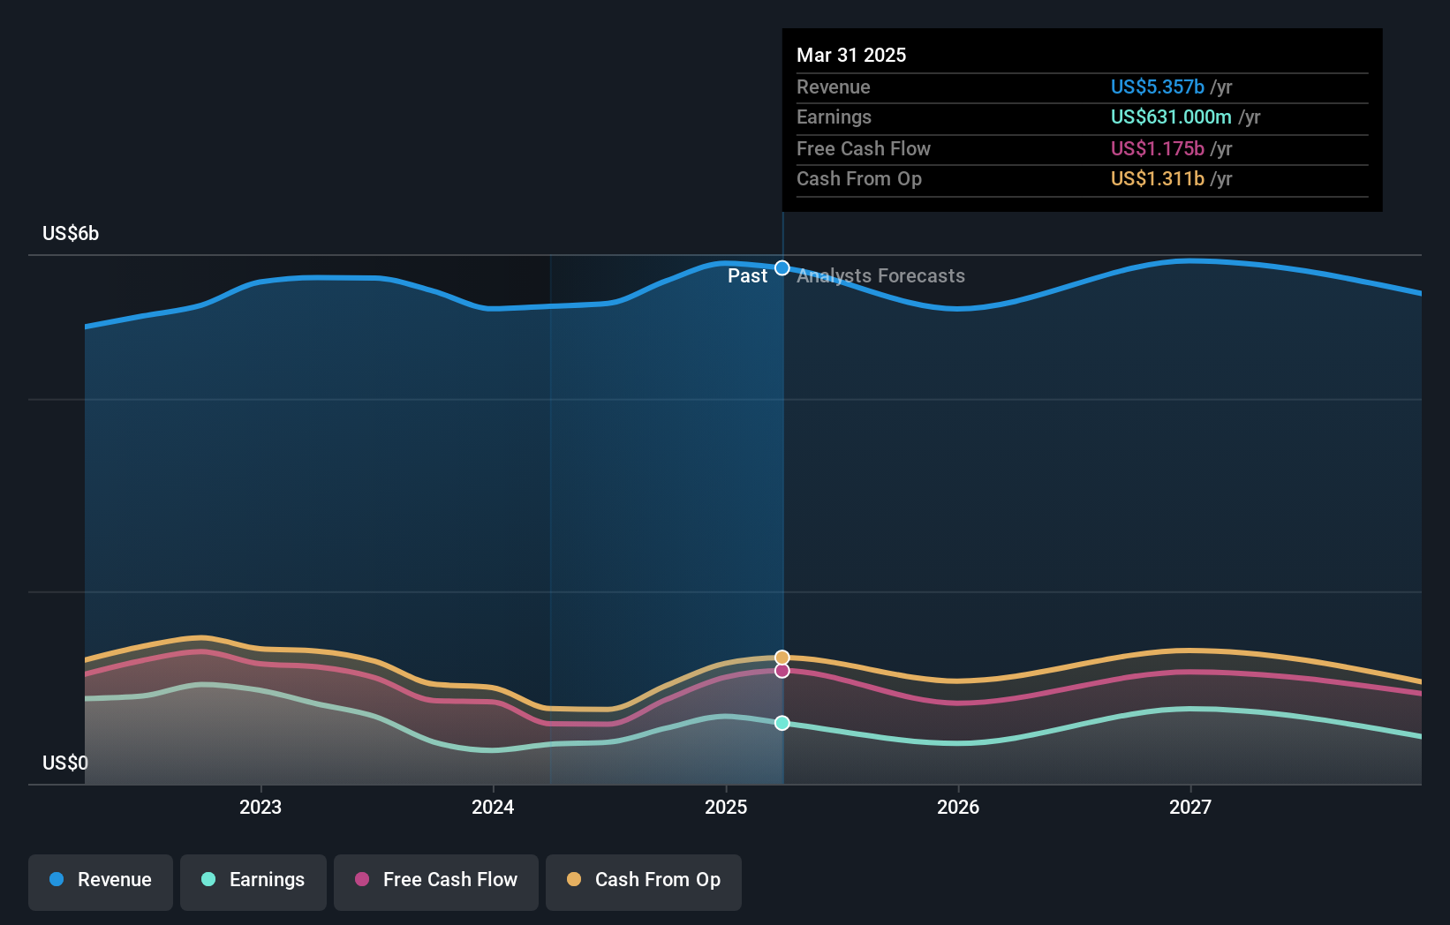This screenshot has width=1450, height=925.
Task: Toggle the Cash From Op legend button
Action: tap(644, 882)
